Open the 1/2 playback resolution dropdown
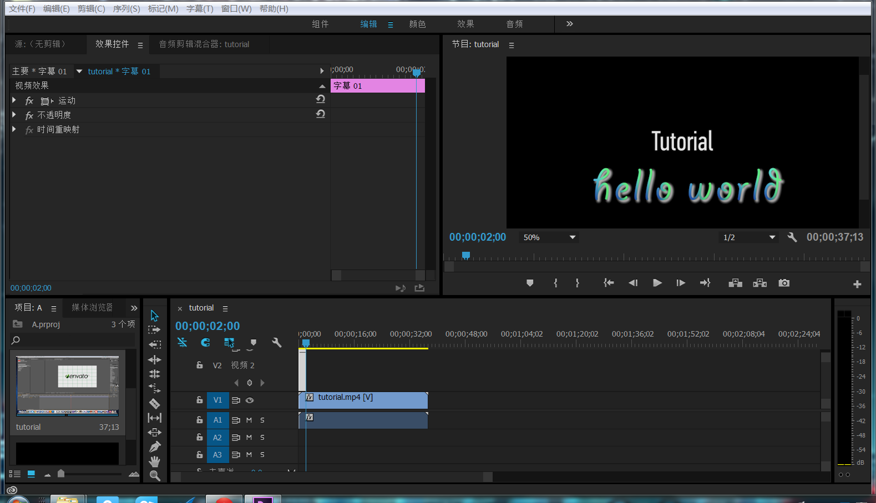 coord(748,237)
